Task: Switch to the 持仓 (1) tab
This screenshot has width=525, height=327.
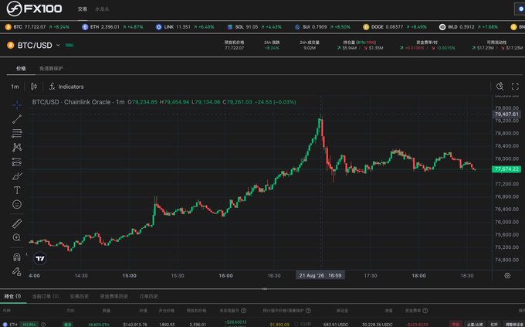Action: [x=12, y=296]
